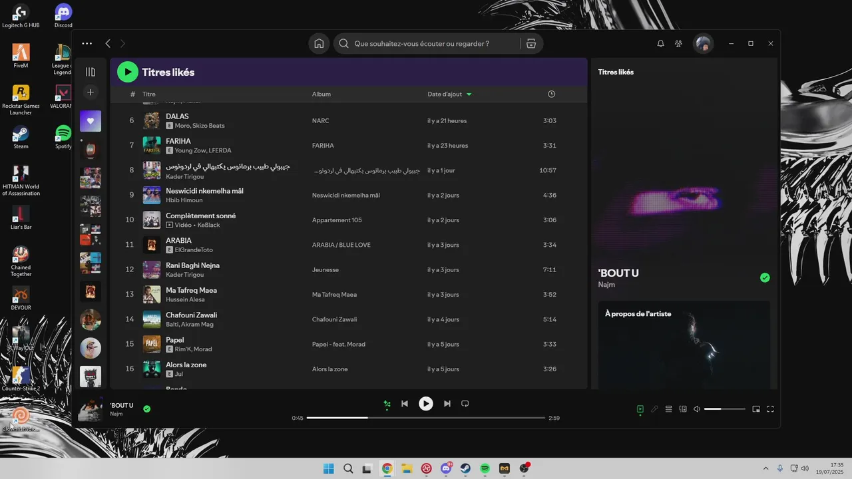Open artist Young Zow, LFERDA

click(x=203, y=150)
